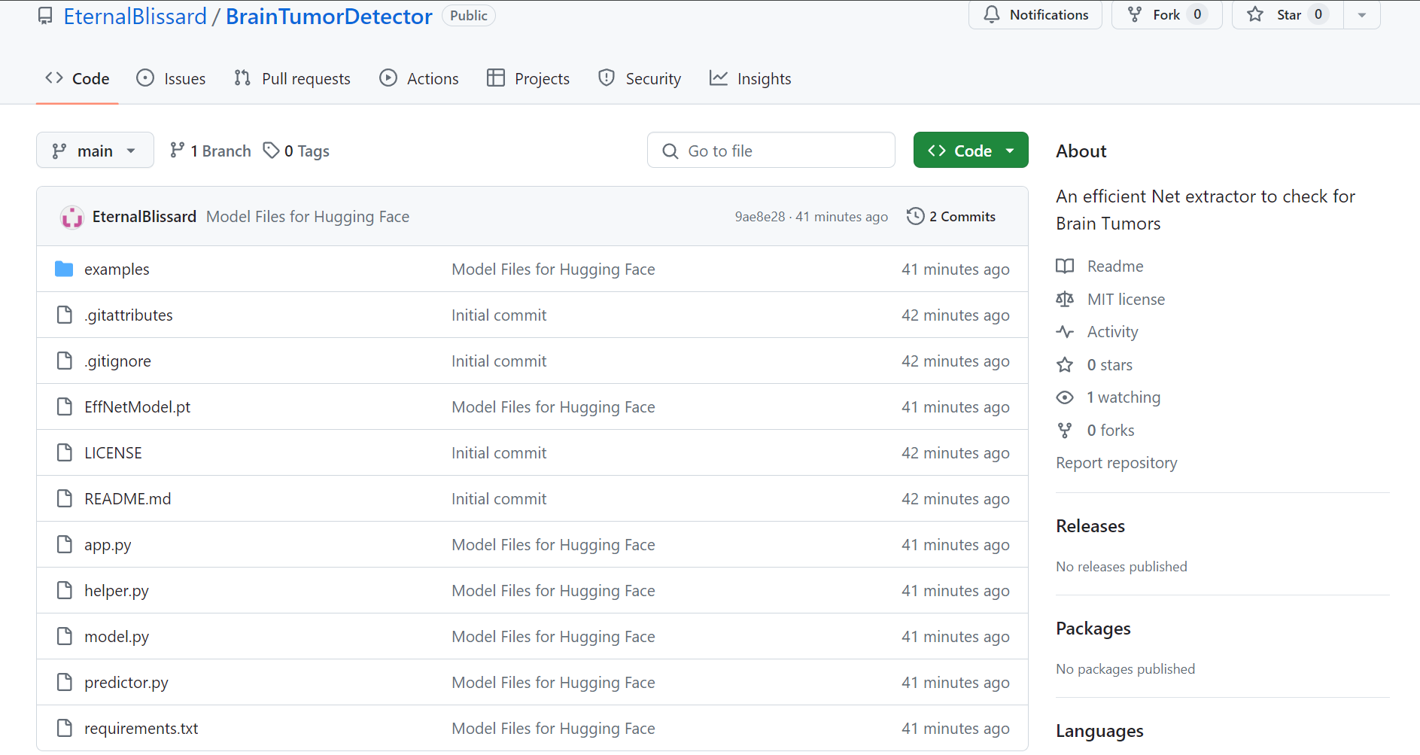Open the app.py file

pos(108,545)
